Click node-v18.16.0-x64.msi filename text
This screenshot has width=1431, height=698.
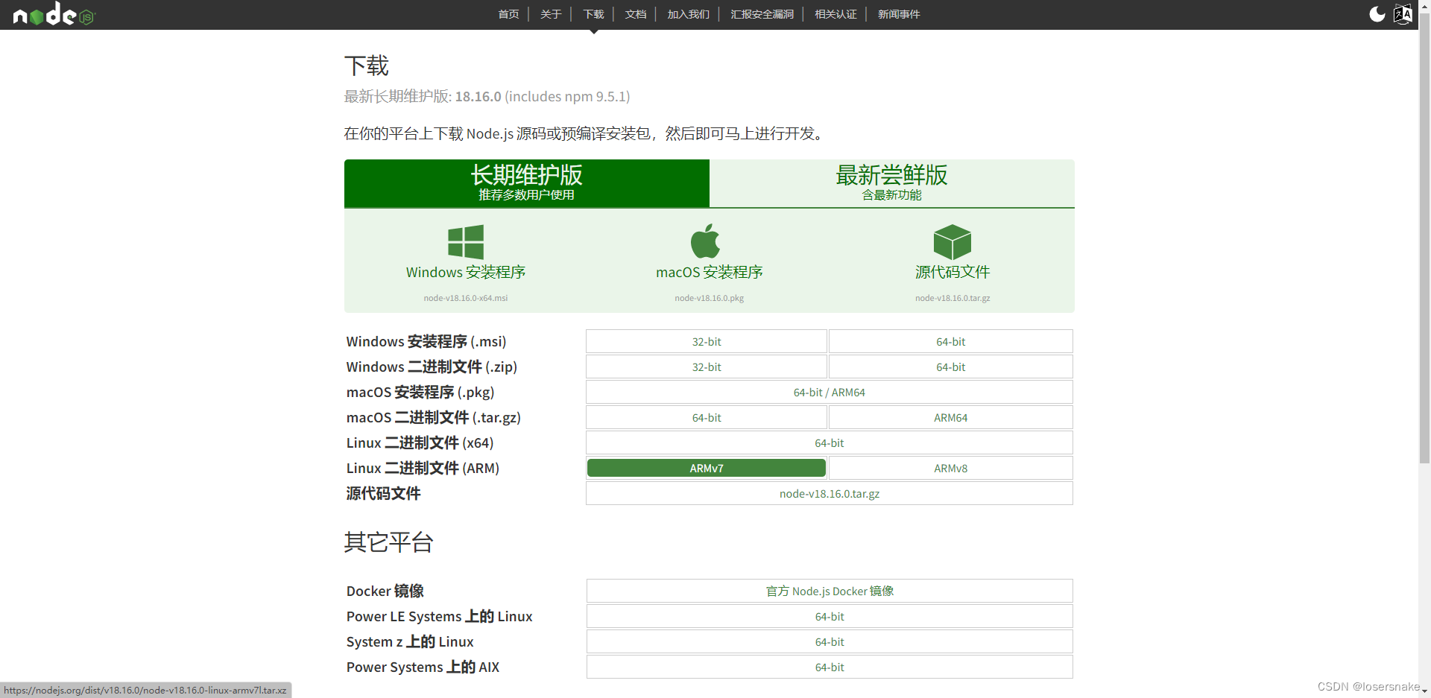(x=466, y=298)
